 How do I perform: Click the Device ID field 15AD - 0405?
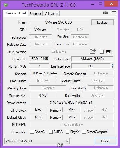click(39, 59)
